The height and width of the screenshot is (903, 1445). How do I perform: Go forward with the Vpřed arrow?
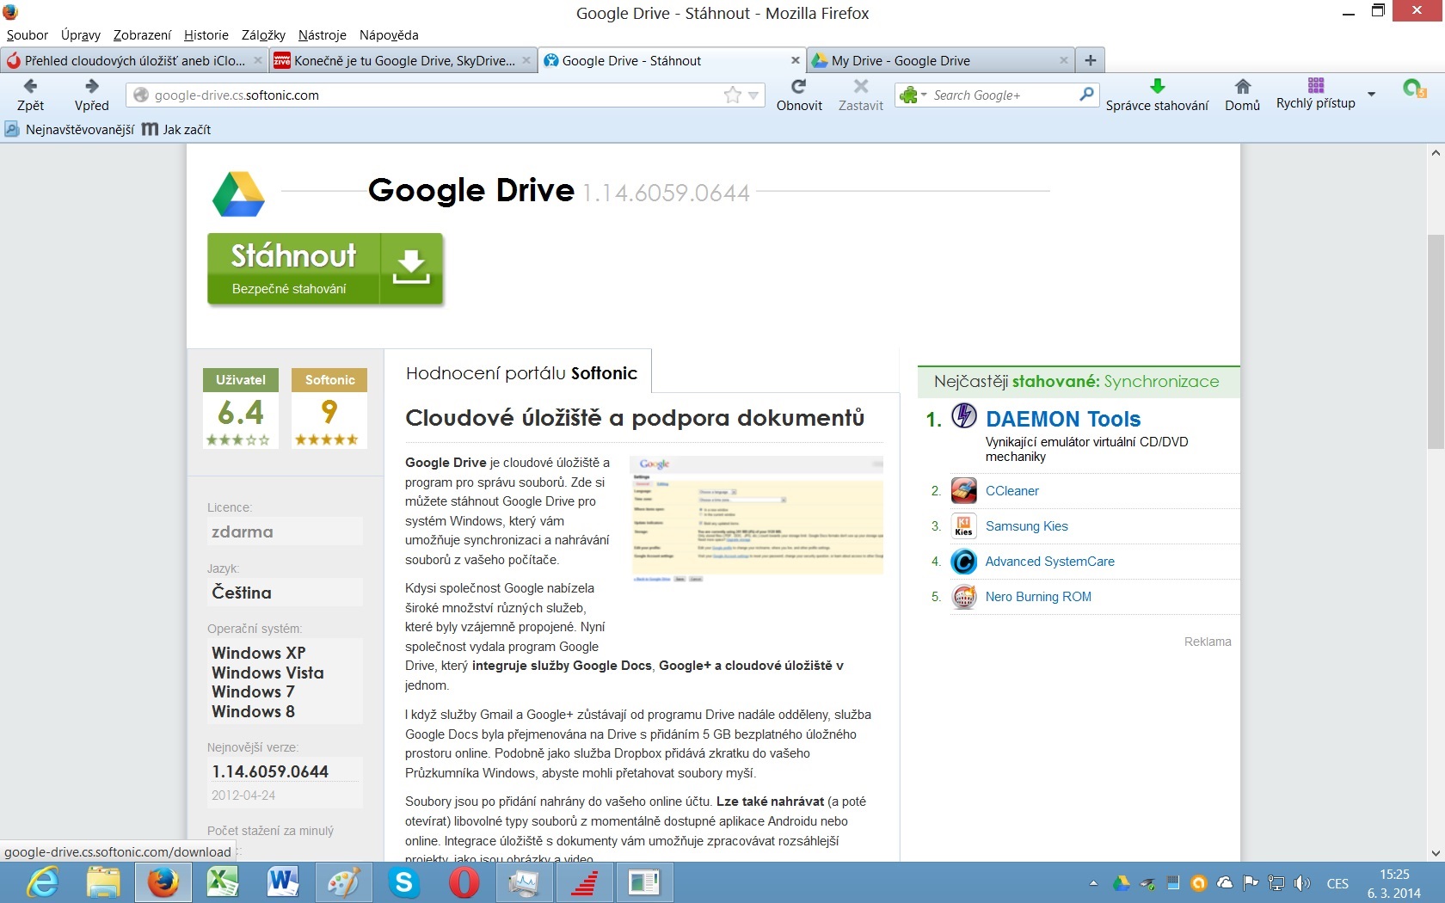click(91, 95)
